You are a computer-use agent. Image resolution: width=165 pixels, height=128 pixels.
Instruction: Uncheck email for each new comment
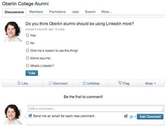[x=30, y=116]
